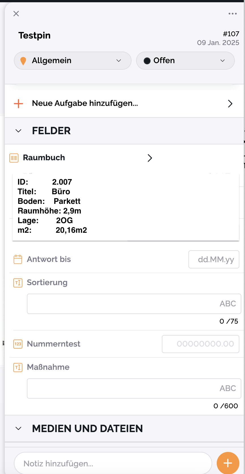Click the Antwort bis date field
Image resolution: width=245 pixels, height=474 pixels.
pyautogui.click(x=214, y=259)
